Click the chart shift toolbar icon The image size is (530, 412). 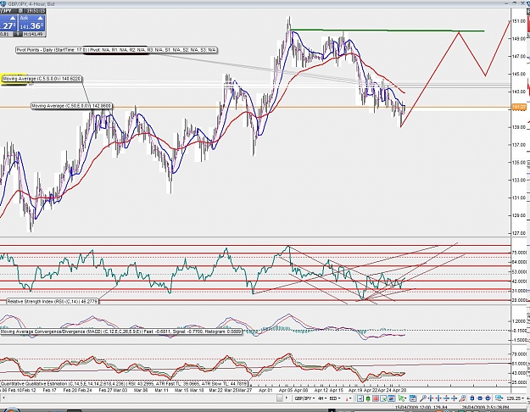point(360,398)
